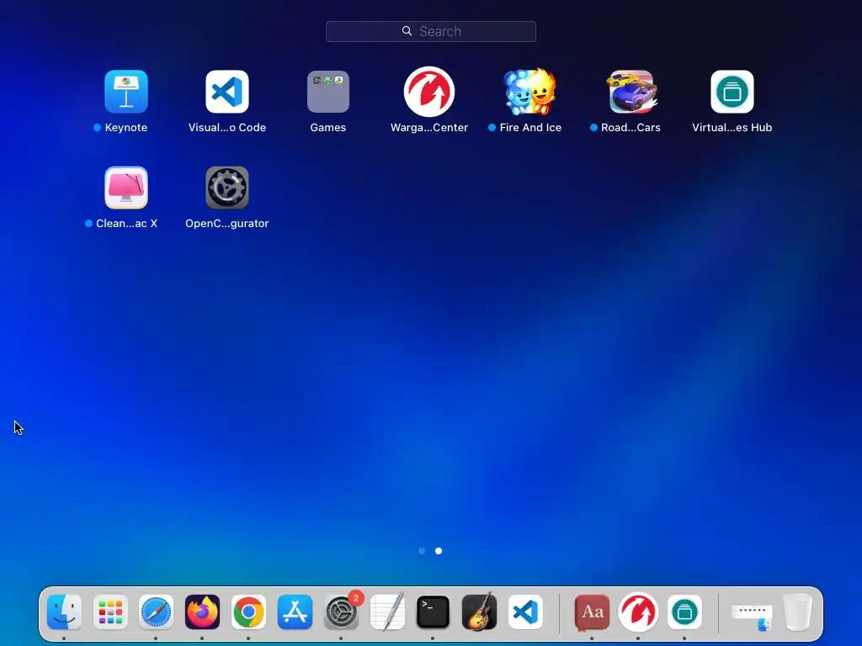
Task: Click the Keynote label text
Action: [126, 128]
